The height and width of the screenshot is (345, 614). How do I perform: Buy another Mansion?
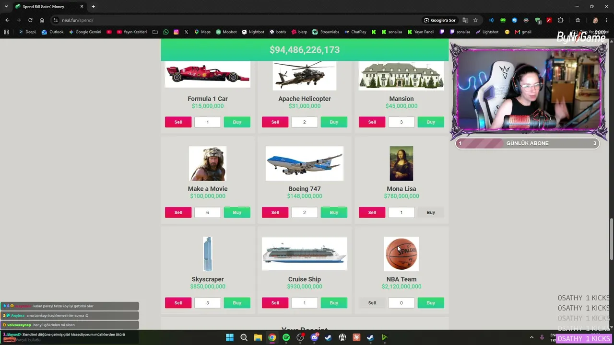click(431, 122)
